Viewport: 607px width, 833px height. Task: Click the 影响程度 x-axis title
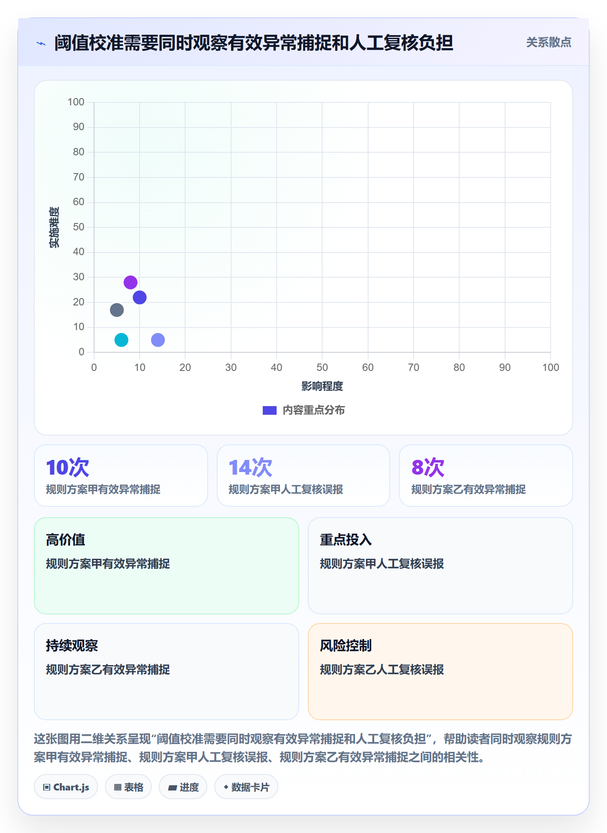click(322, 386)
